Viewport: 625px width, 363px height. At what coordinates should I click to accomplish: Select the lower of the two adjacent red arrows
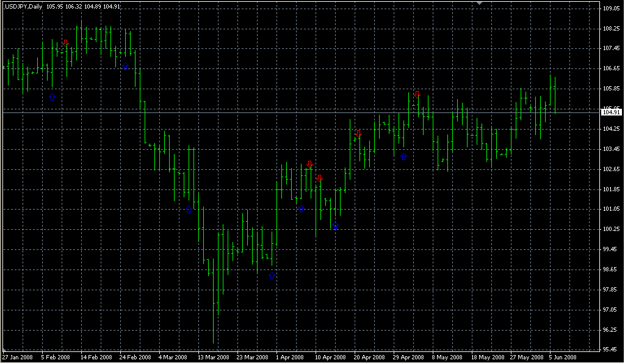[x=319, y=178]
